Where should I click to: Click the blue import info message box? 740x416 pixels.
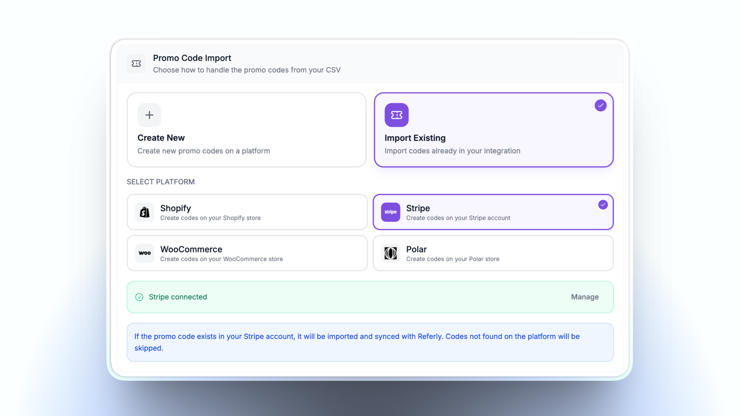[370, 342]
